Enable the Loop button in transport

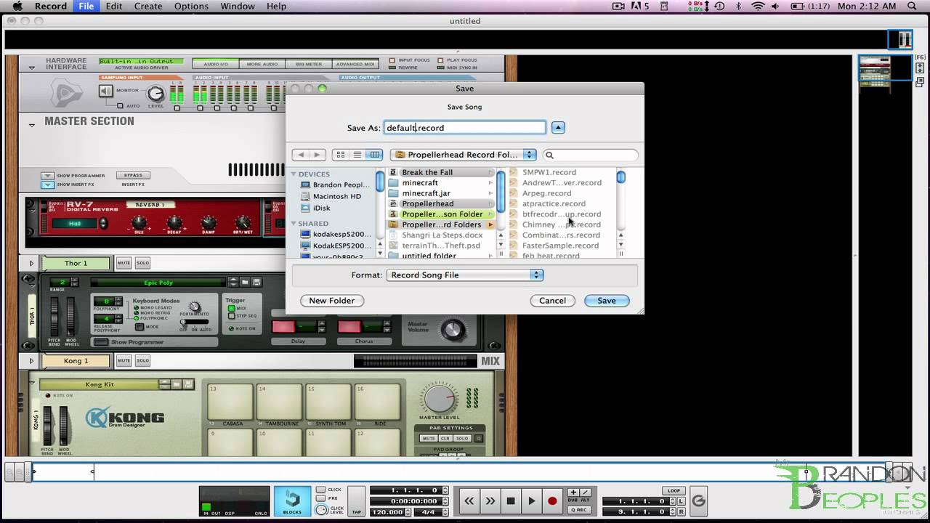point(674,491)
